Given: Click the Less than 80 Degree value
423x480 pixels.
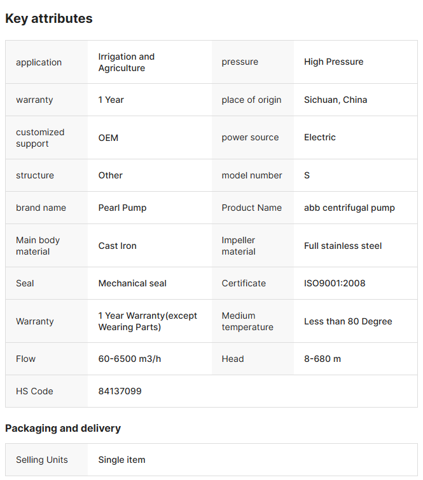Looking at the screenshot, I should click(348, 321).
